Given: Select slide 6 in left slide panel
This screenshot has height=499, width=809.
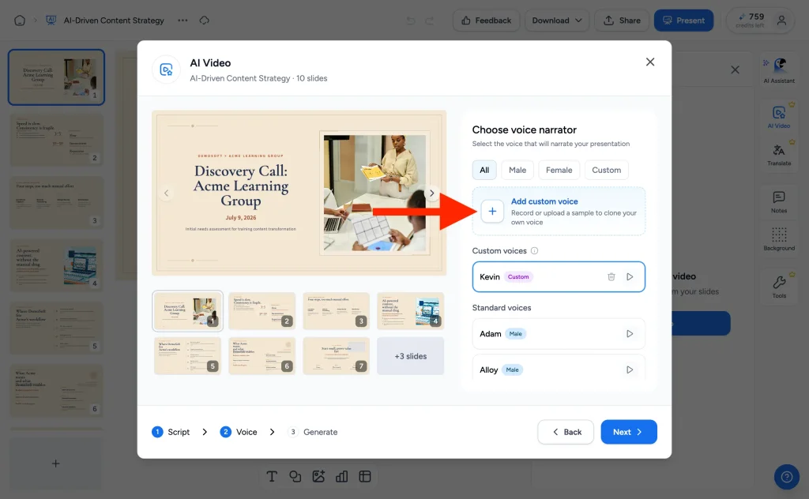Looking at the screenshot, I should 56,391.
